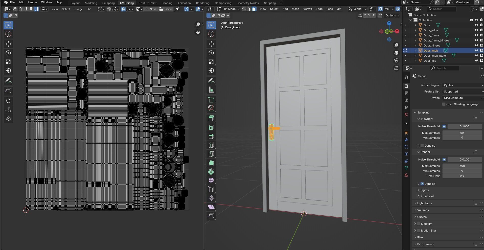Viewport: 484px width, 250px height.
Task: Enable the Motion Blur checkbox
Action: point(419,231)
